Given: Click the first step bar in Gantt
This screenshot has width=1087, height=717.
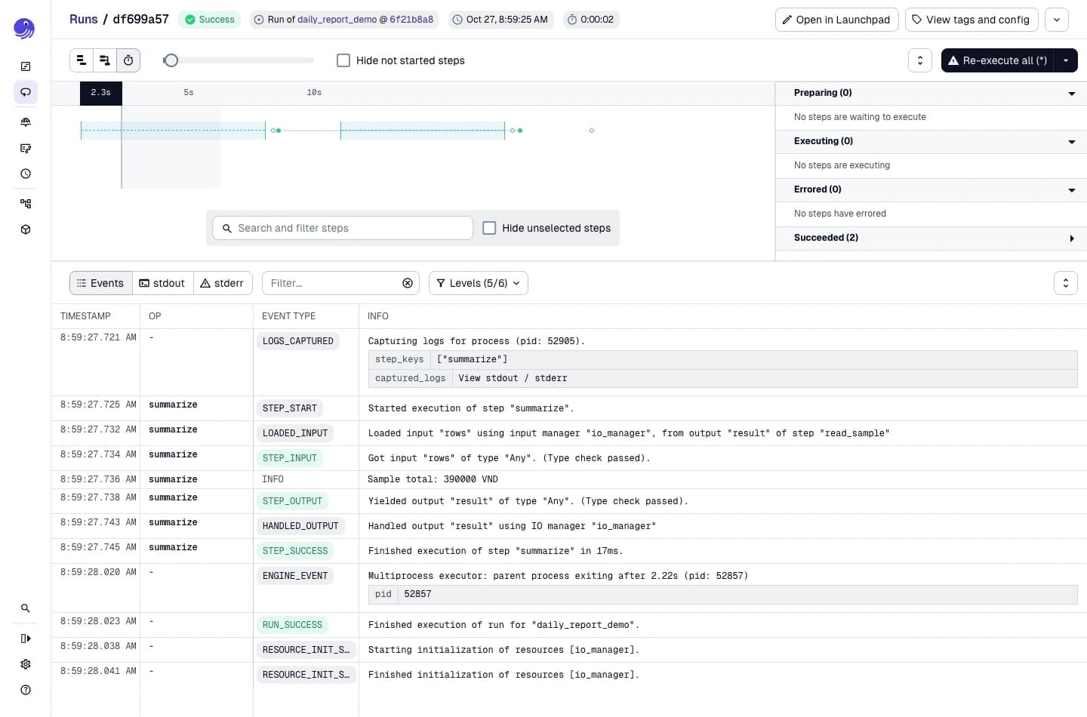Looking at the screenshot, I should point(173,131).
